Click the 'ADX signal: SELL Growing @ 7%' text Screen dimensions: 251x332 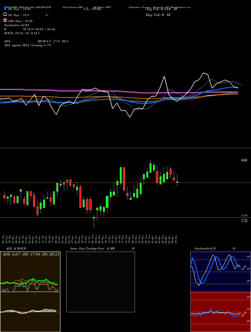28,45
